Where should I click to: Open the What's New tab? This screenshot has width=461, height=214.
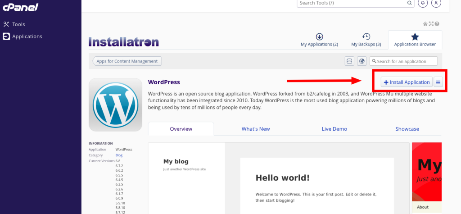coord(256,129)
